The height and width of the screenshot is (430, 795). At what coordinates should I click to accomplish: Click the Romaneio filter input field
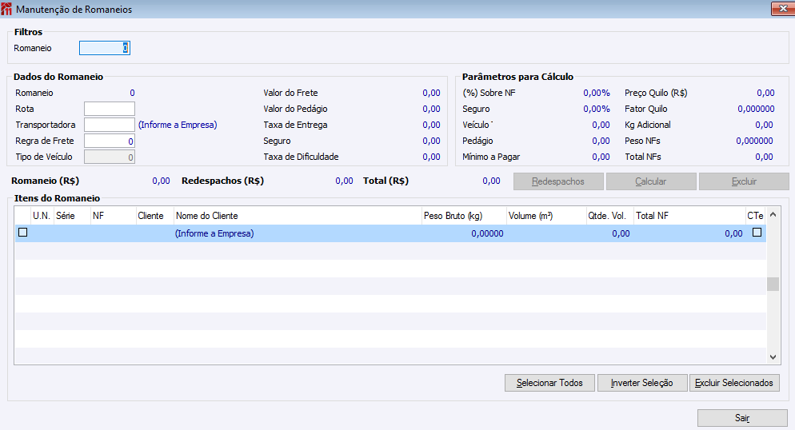tap(105, 48)
